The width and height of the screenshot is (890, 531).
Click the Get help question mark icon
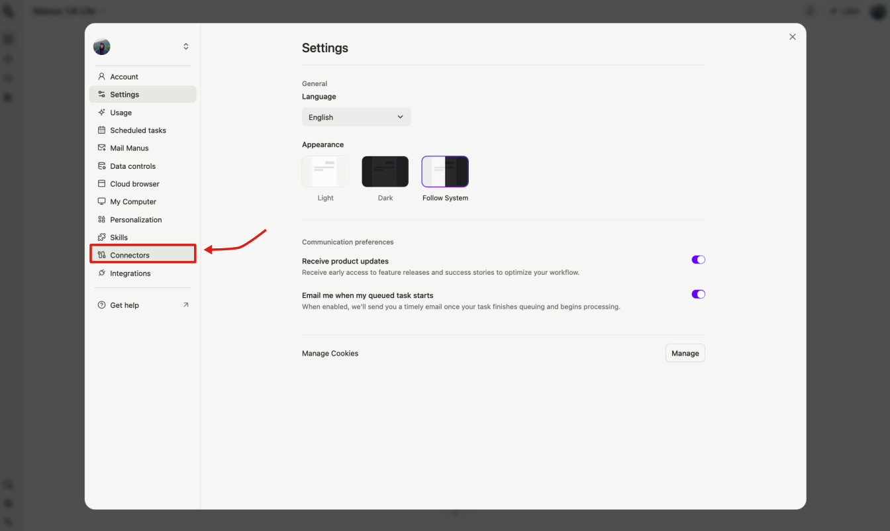(x=102, y=305)
